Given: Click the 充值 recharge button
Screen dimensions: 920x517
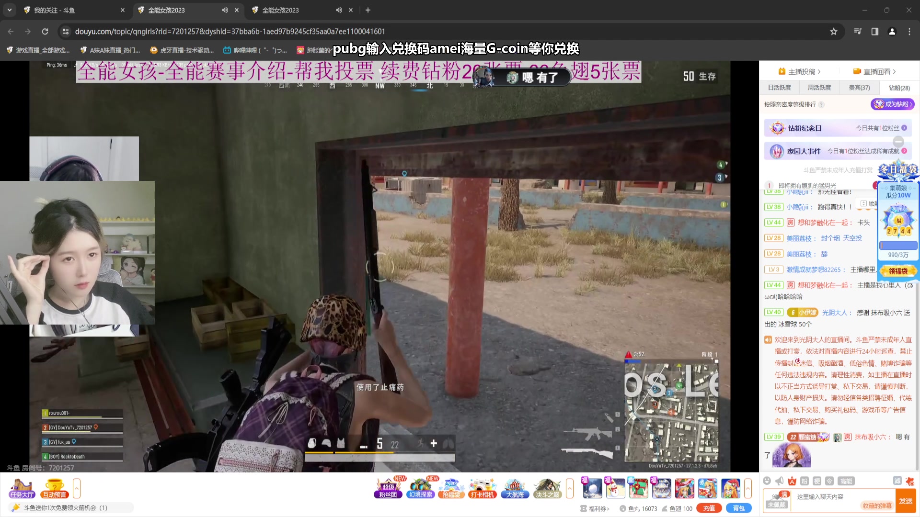Looking at the screenshot, I should 709,508.
